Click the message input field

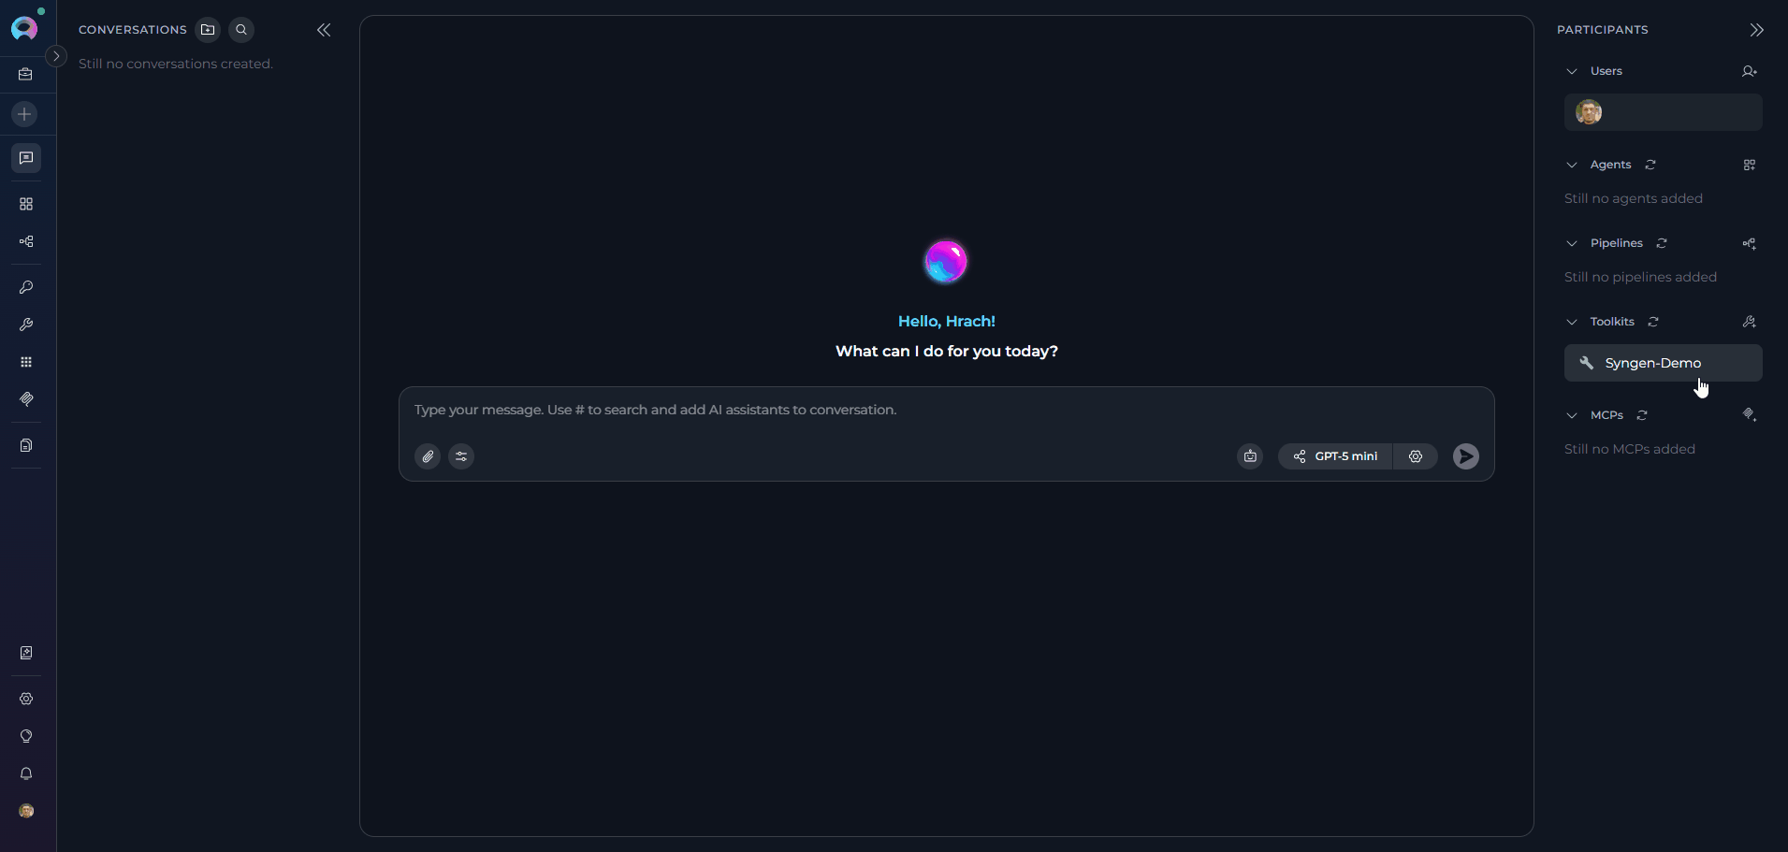pos(945,411)
